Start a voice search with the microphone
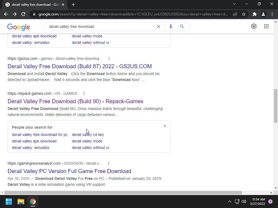Viewport: 278px width, 208px height. (x=171, y=27)
